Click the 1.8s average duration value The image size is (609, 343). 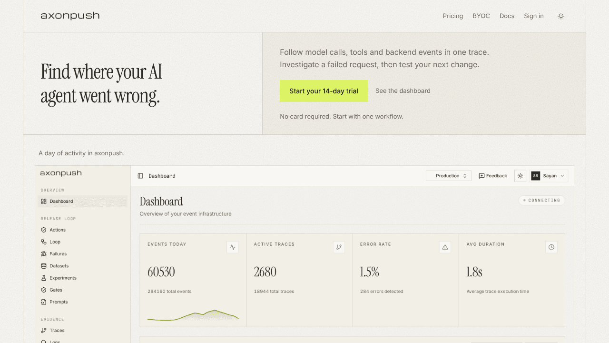pyautogui.click(x=474, y=272)
